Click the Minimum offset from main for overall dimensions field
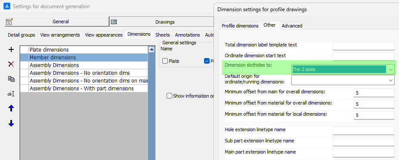The image size is (399, 160). point(374,93)
